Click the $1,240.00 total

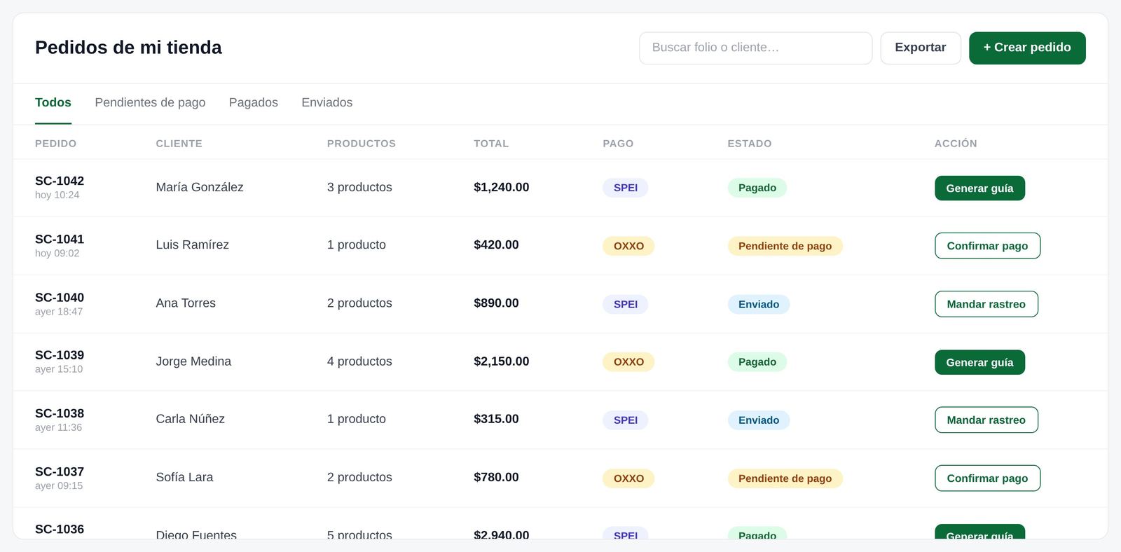coord(501,187)
